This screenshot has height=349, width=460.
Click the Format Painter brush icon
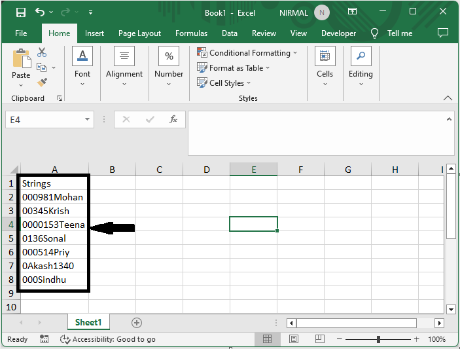point(42,83)
